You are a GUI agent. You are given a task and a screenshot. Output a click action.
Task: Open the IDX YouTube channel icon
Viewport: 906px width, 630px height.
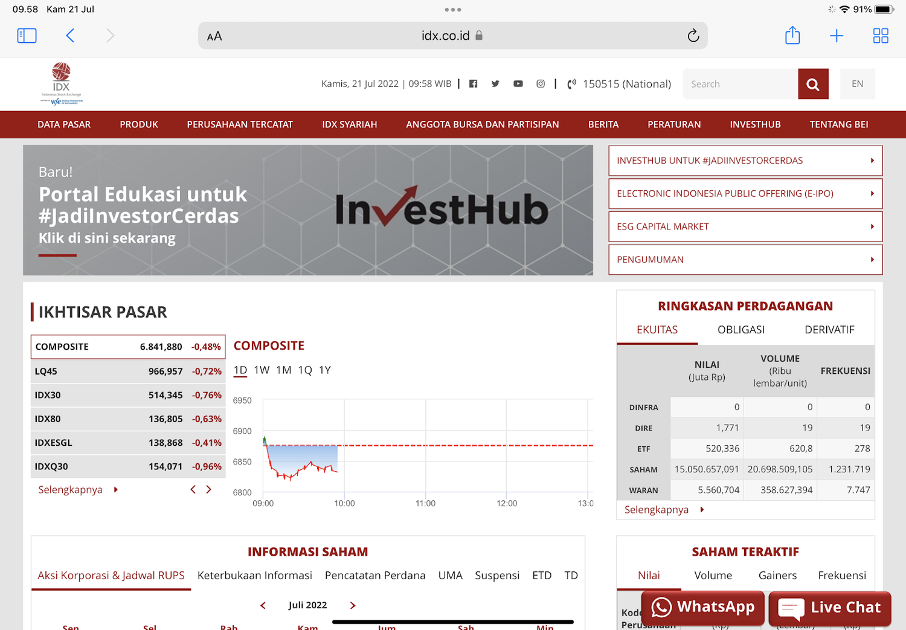(518, 84)
